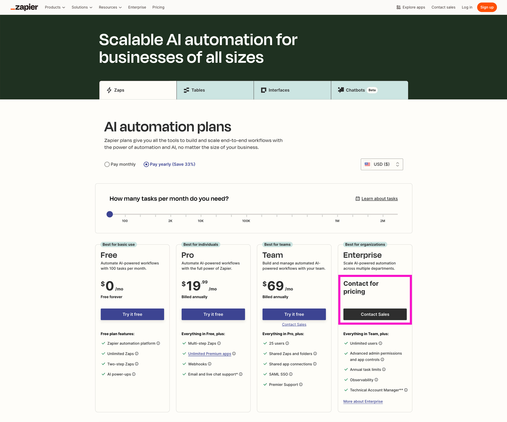Viewport: 507px width, 422px height.
Task: Click info icon beside Observability
Action: tap(376, 380)
